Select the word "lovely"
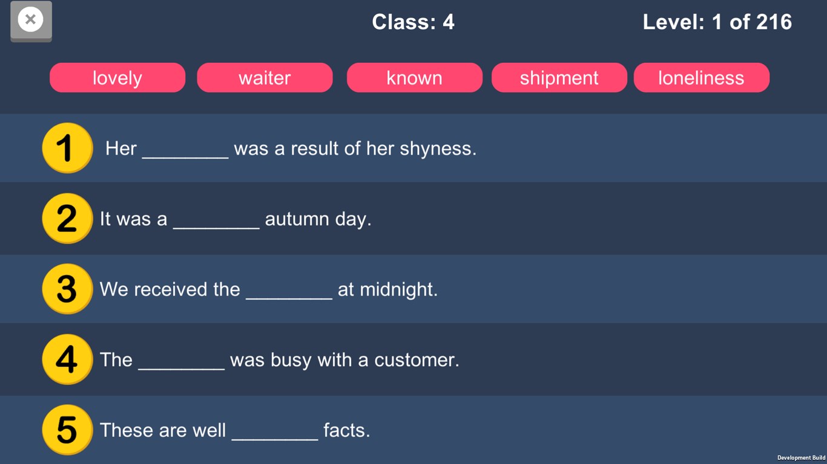Screen dimensions: 827x464 [x=117, y=78]
